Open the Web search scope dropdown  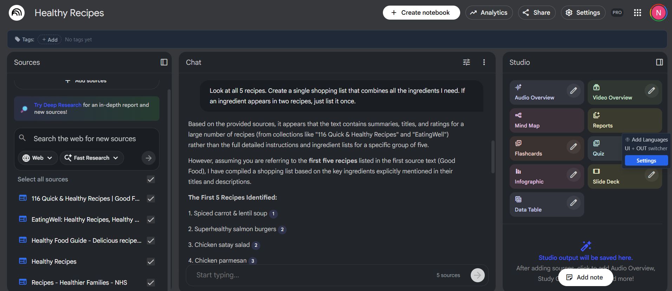click(38, 158)
